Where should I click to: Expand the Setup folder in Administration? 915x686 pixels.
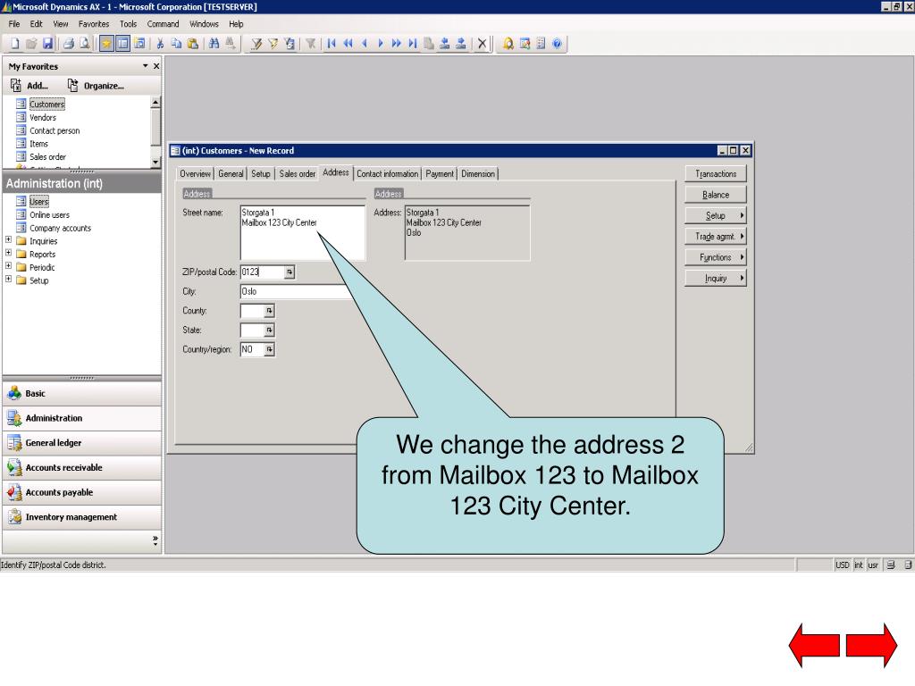coord(9,279)
